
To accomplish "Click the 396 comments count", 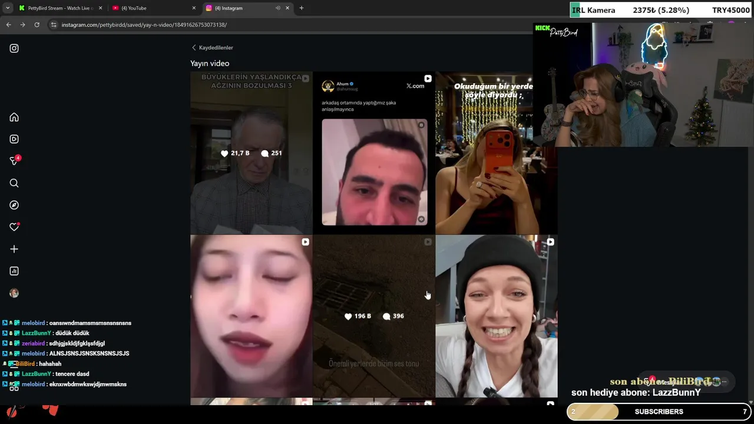I will [x=393, y=316].
